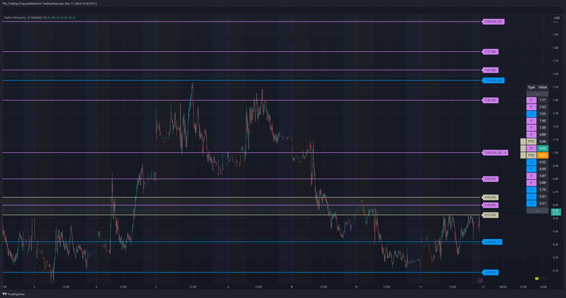566x298 pixels.
Task: Select the 7.40 (30) level label
Action: point(490,100)
